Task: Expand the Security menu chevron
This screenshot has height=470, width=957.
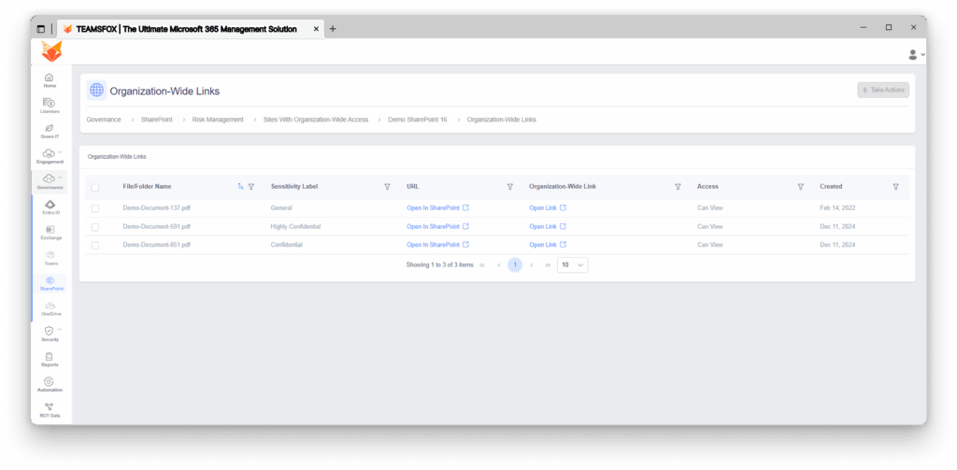Action: [x=59, y=330]
